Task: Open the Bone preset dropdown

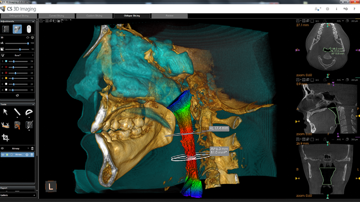Action: tap(18, 55)
